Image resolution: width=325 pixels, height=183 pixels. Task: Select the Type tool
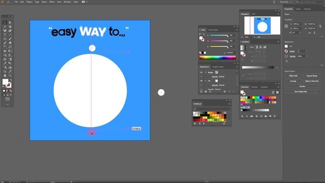pos(5,35)
